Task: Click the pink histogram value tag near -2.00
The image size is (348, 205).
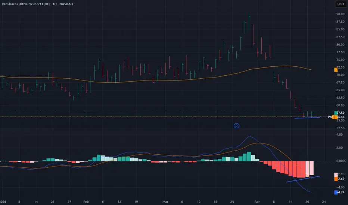Action: (336, 174)
